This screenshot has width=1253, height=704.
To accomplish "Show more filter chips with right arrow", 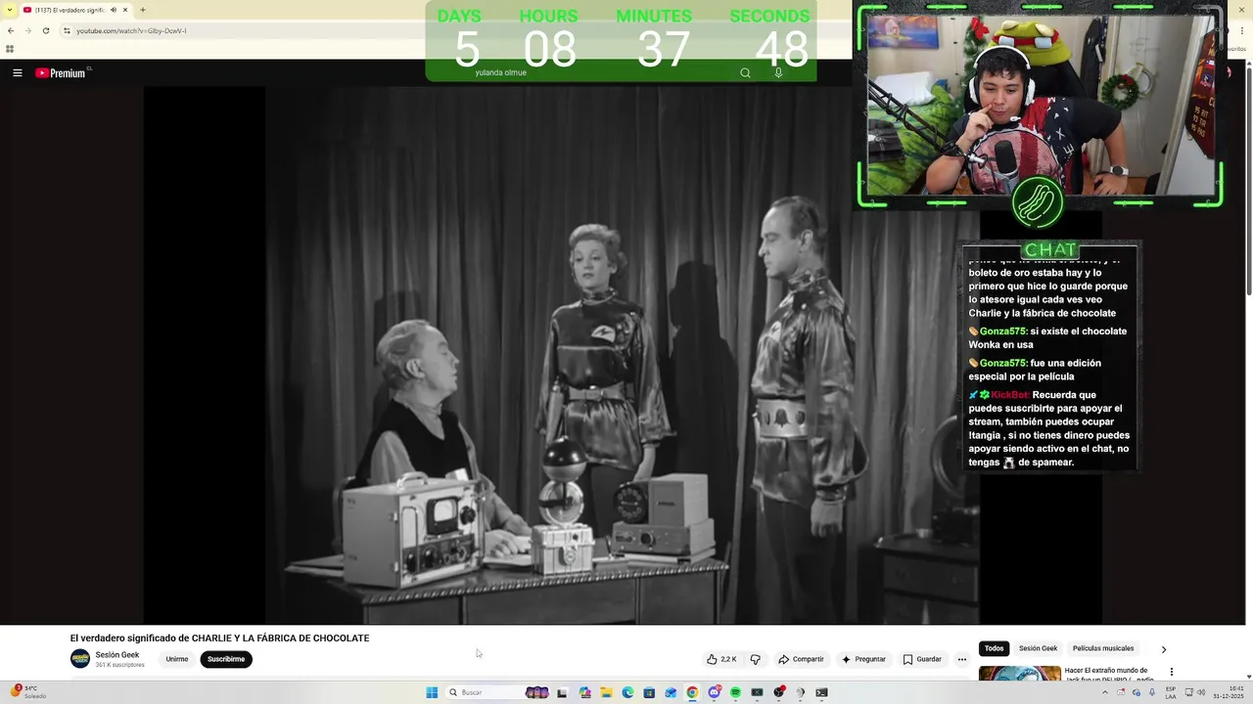I will click(1163, 649).
